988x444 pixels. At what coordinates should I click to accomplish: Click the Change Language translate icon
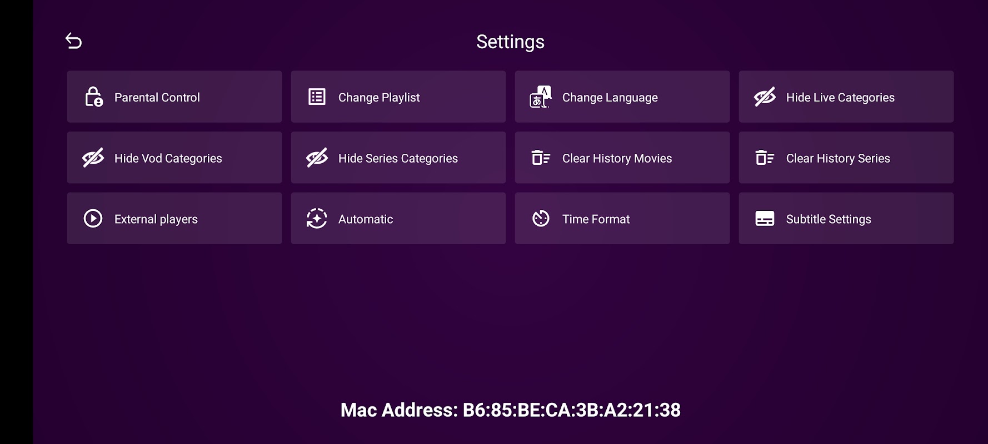coord(540,97)
